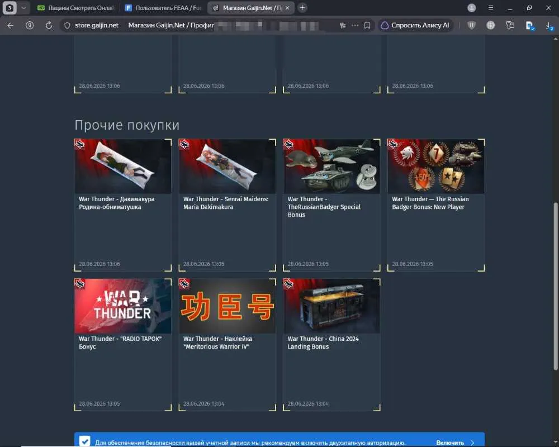
Task: Open a new tab with plus button
Action: (302, 8)
